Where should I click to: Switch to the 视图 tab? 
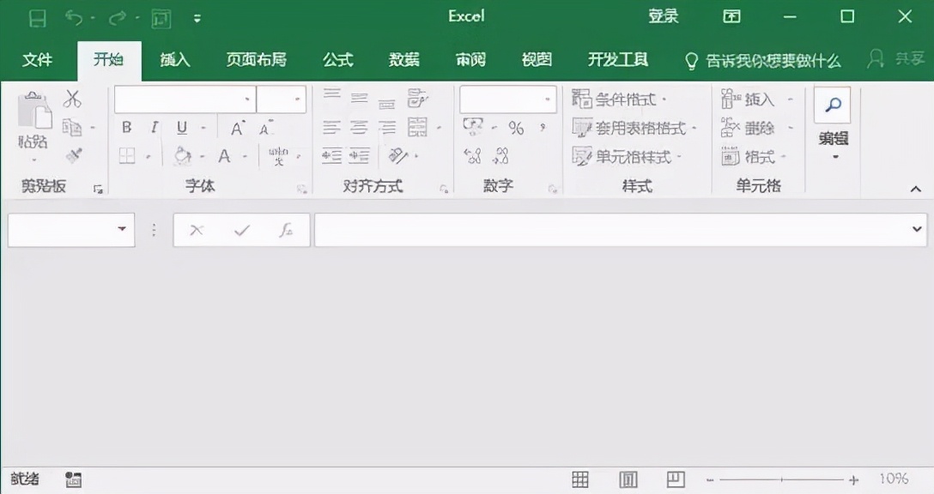(537, 59)
